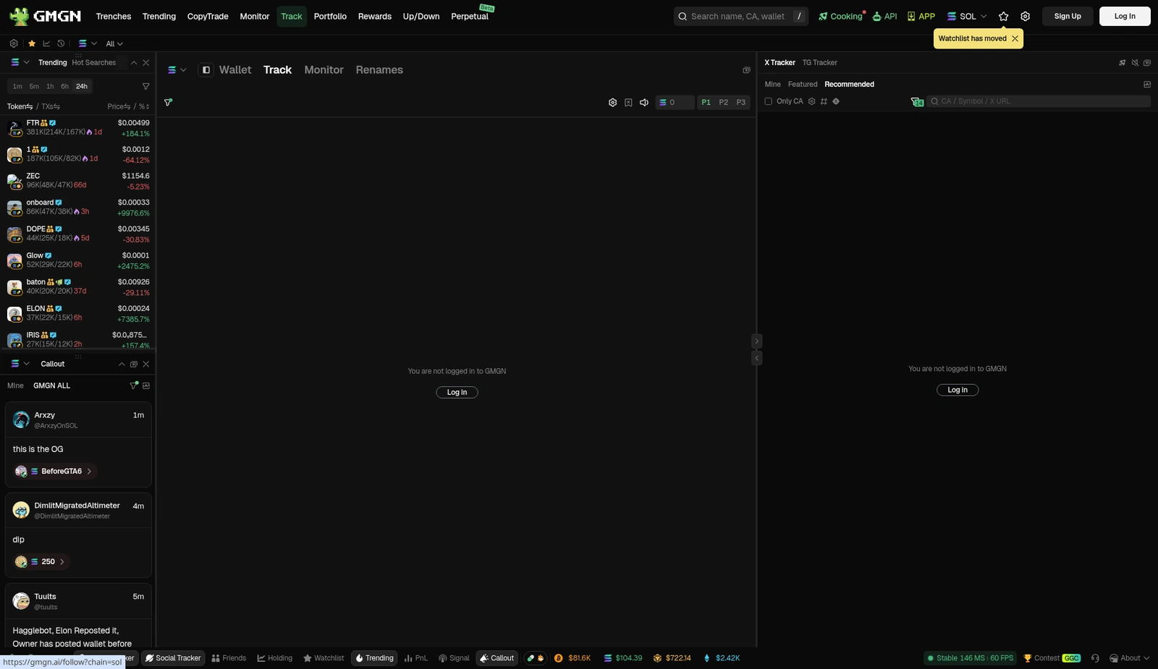Close the Callout panel
The image size is (1158, 669).
tap(145, 364)
